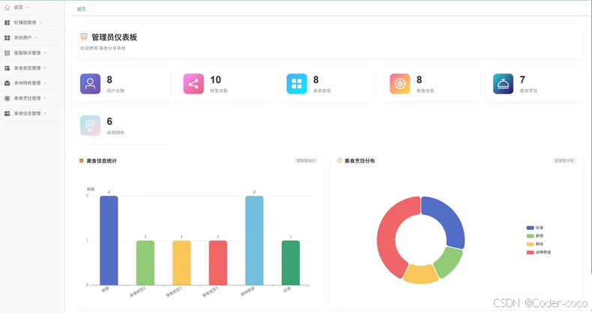592x313 pixels.
Task: Click the pink share icon of 转发总数 card
Action: 193,84
